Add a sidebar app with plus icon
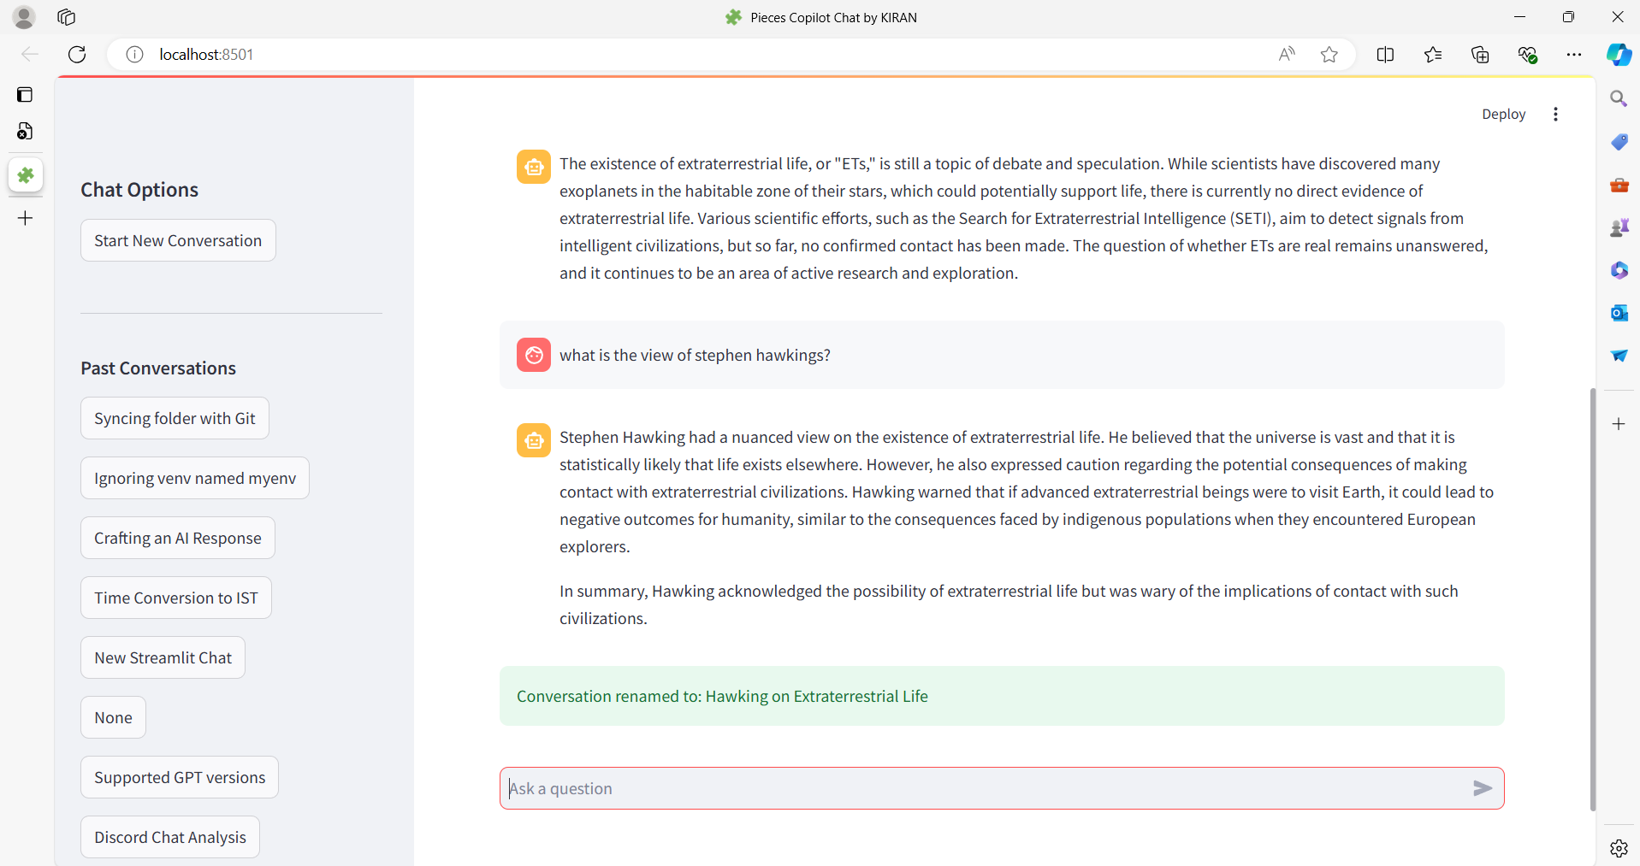Image resolution: width=1640 pixels, height=866 pixels. 1619,424
